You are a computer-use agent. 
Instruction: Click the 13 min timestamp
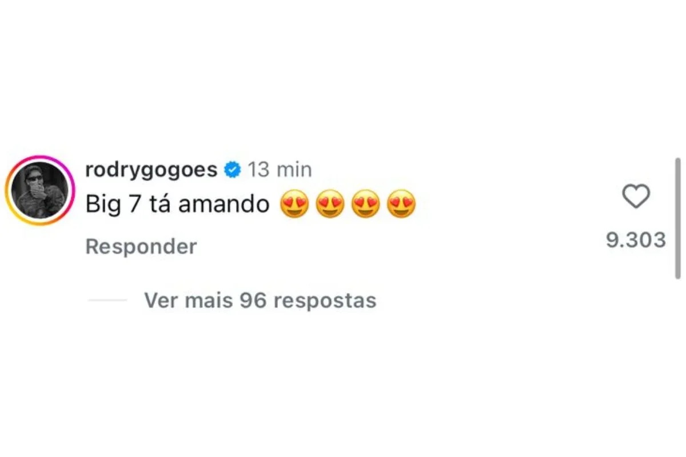pyautogui.click(x=280, y=170)
